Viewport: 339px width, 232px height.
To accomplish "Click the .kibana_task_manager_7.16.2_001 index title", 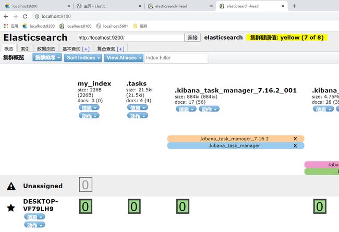I will [x=236, y=90].
